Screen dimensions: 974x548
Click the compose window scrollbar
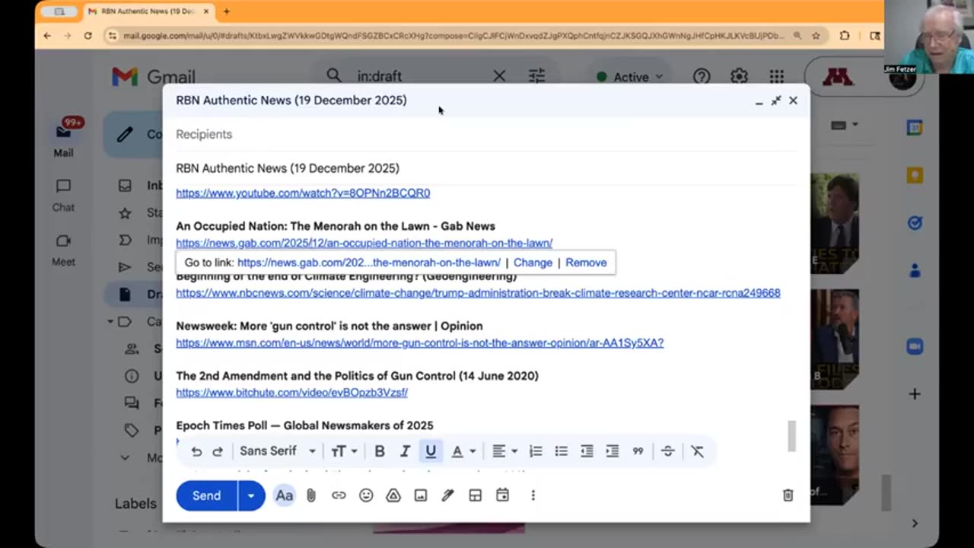point(791,435)
